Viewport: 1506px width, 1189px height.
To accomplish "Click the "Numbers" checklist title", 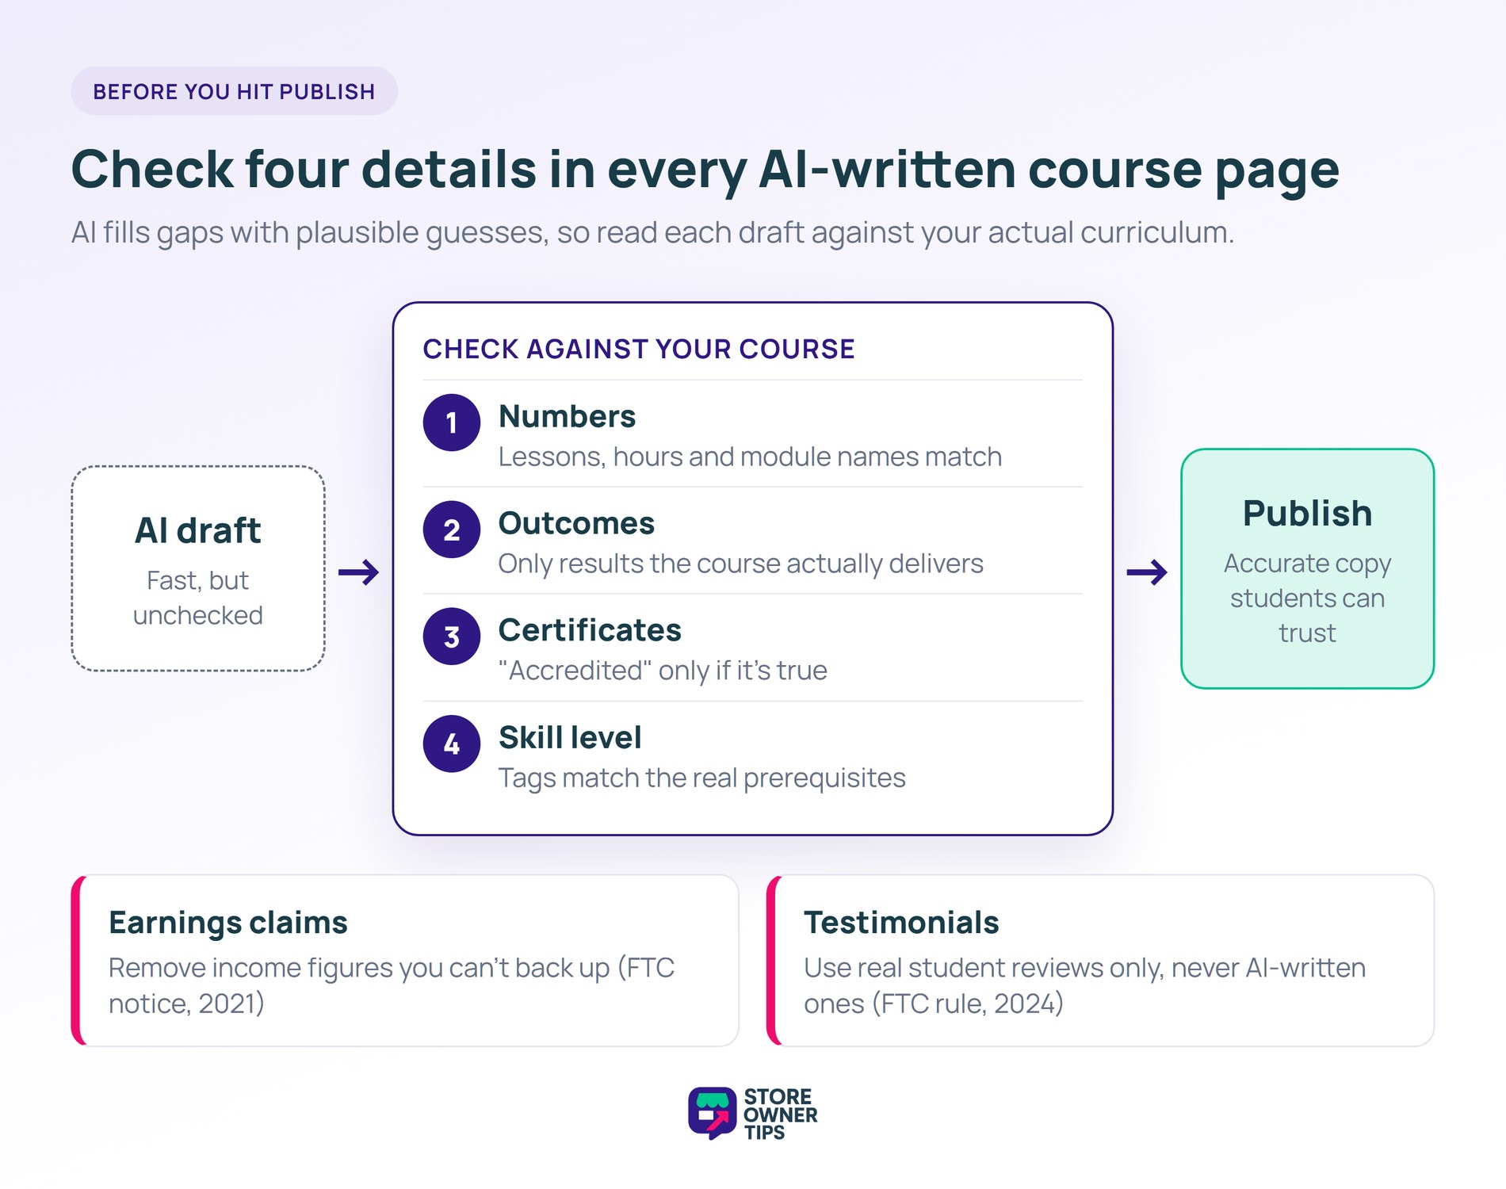I will point(567,416).
